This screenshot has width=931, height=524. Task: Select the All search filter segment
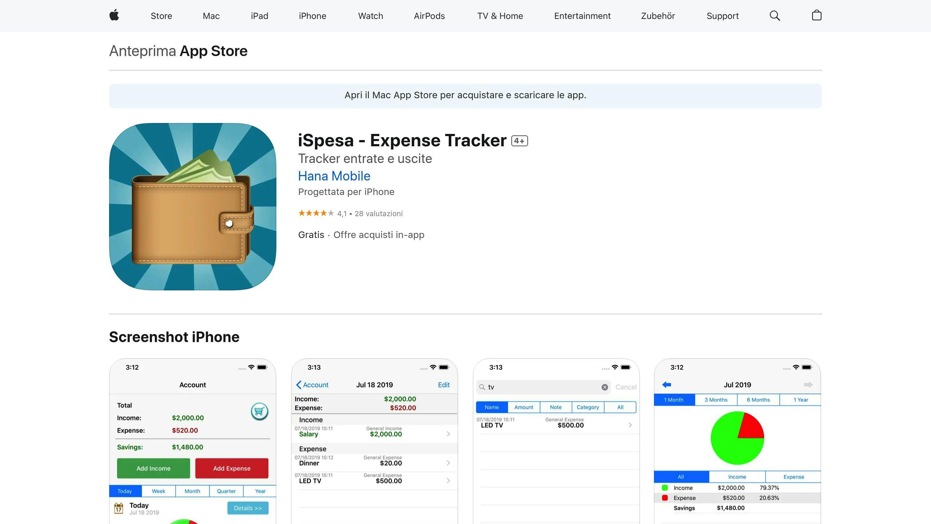click(620, 407)
